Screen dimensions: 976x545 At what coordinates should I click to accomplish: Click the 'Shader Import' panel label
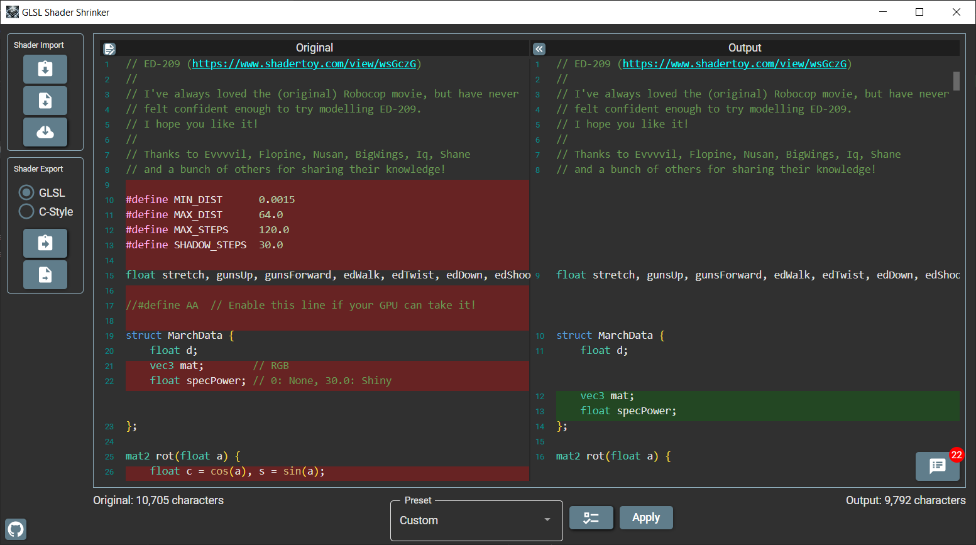(x=39, y=45)
